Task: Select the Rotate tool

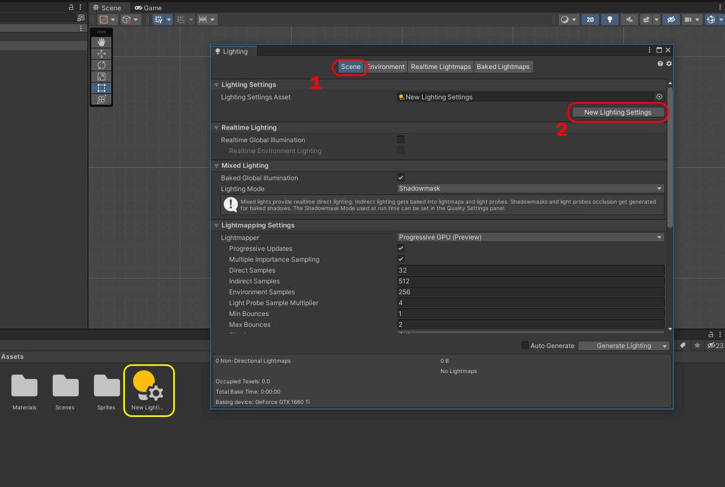Action: pyautogui.click(x=101, y=65)
